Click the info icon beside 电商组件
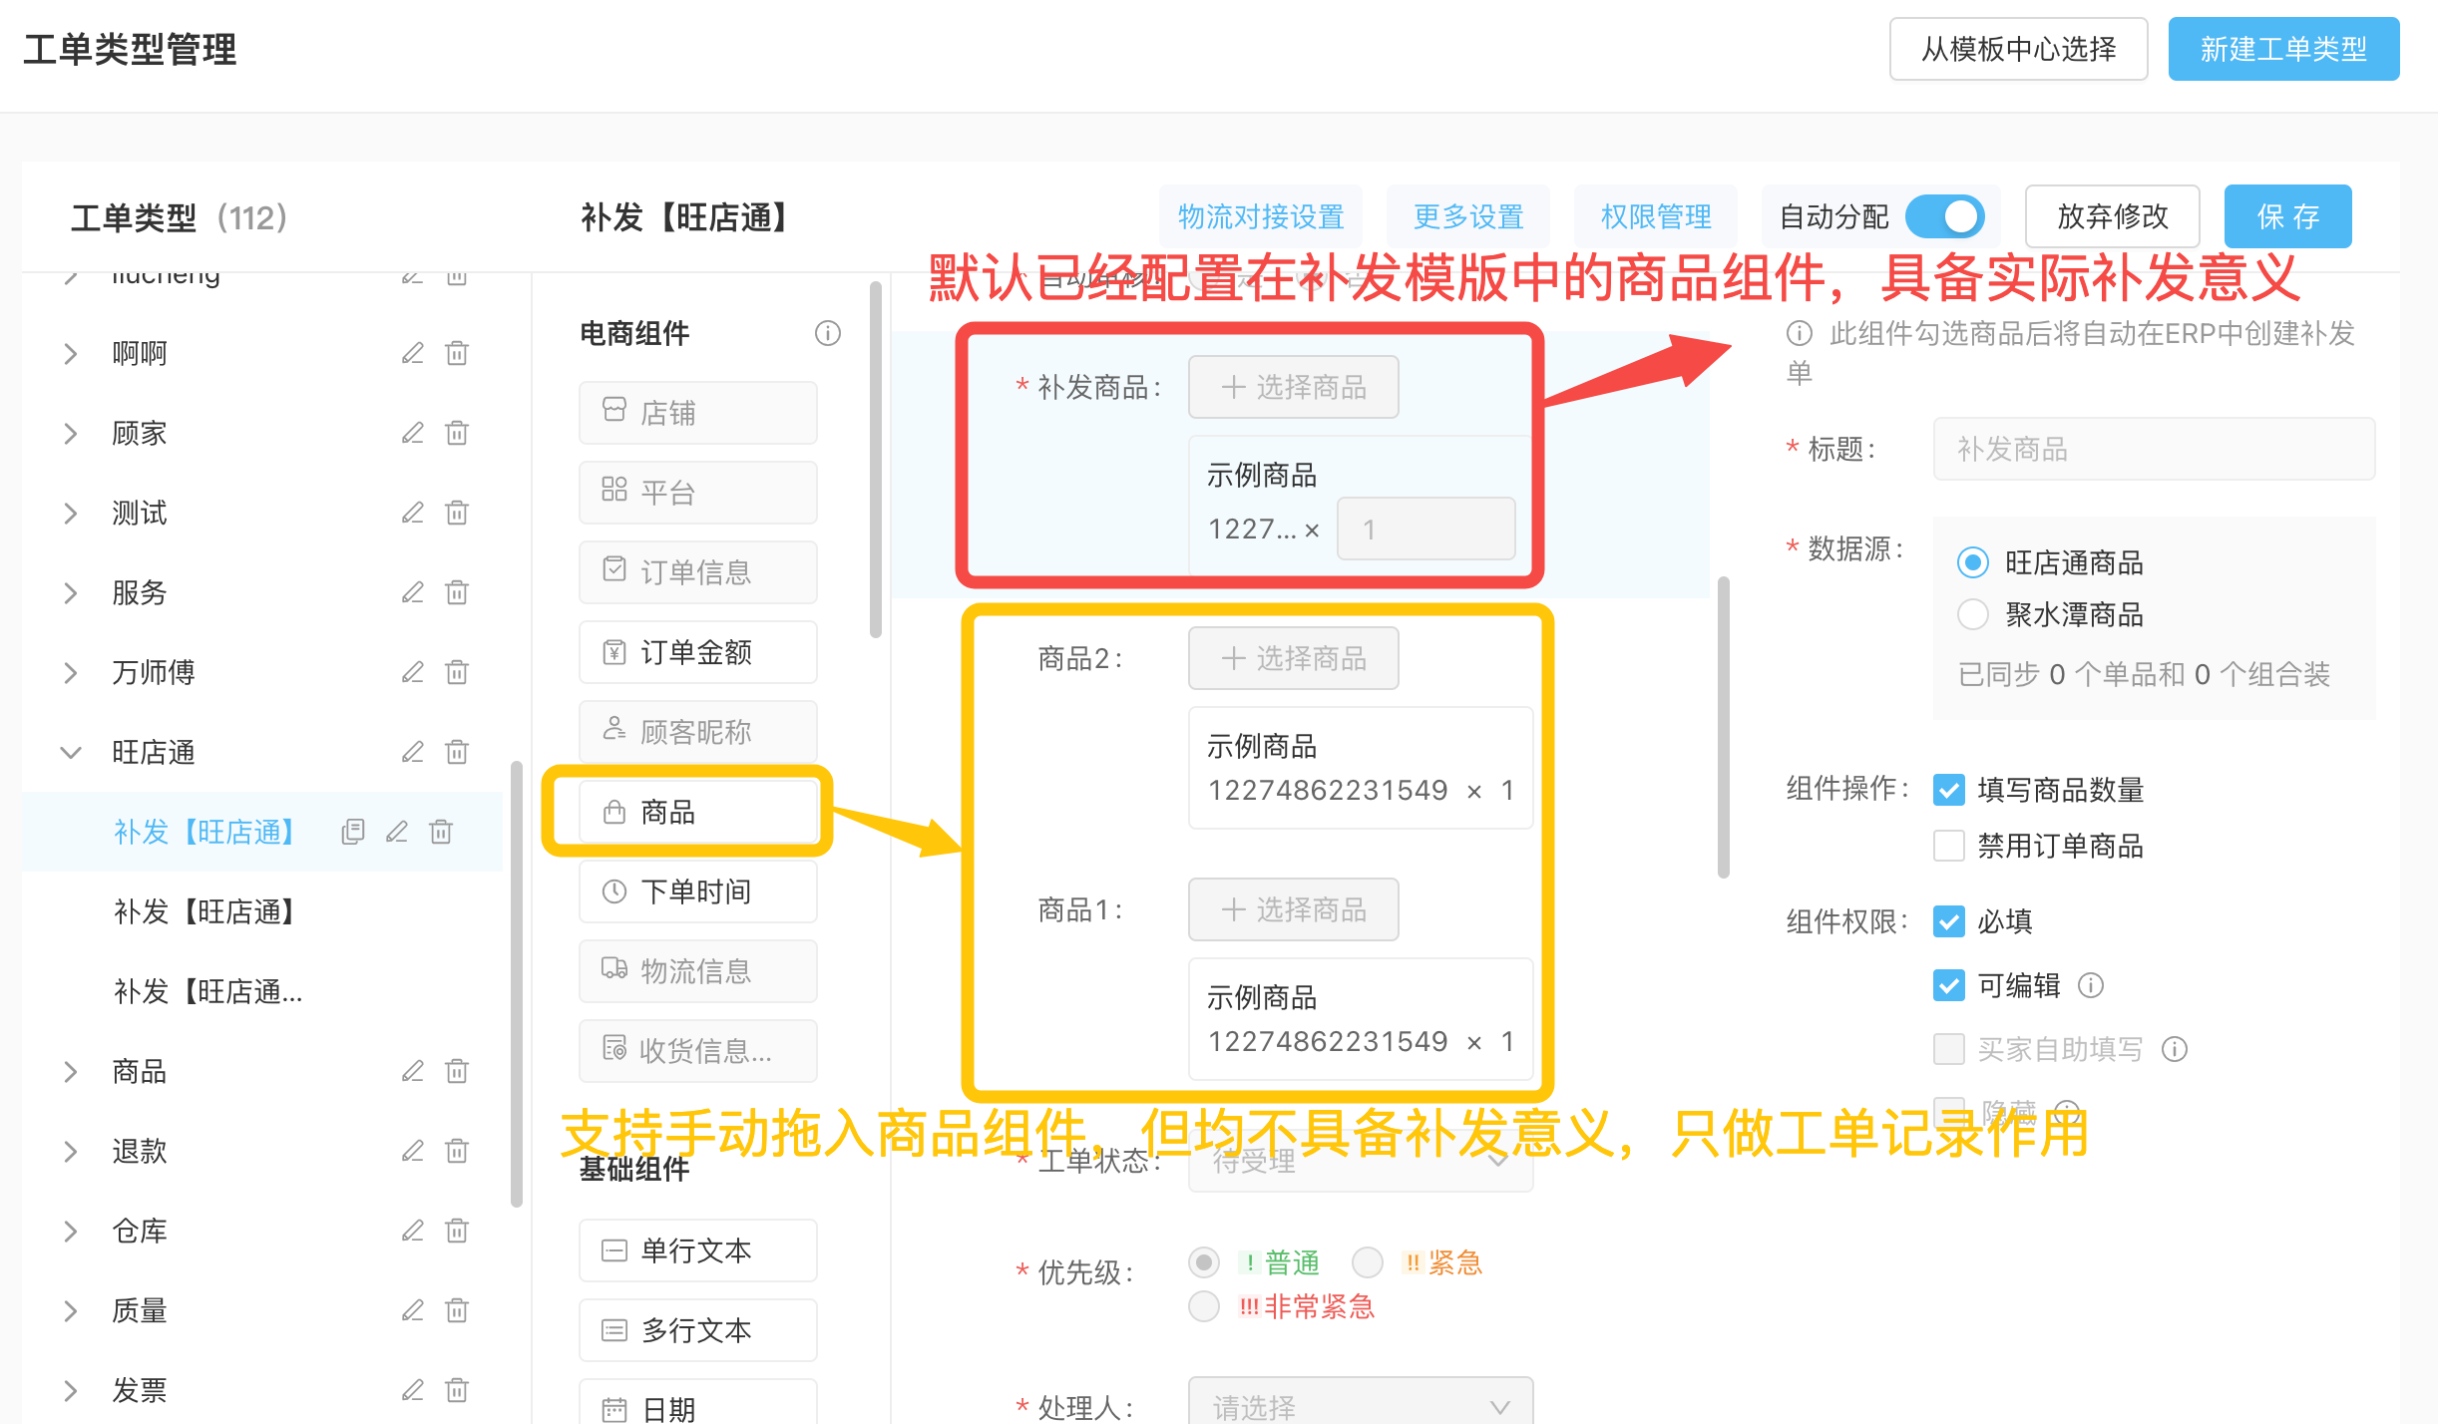The height and width of the screenshot is (1424, 2438). 828,333
